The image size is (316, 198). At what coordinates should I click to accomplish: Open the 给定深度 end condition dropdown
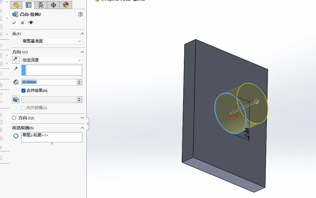tap(52, 60)
